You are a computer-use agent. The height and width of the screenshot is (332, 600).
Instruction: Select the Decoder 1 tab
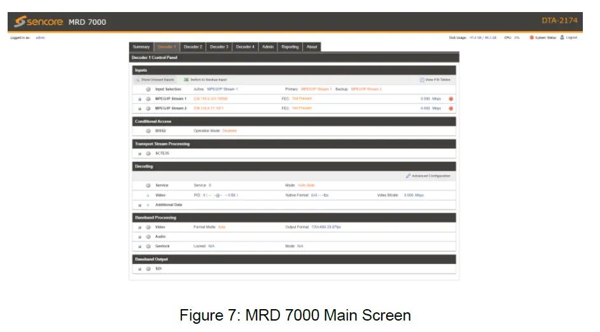pyautogui.click(x=167, y=47)
